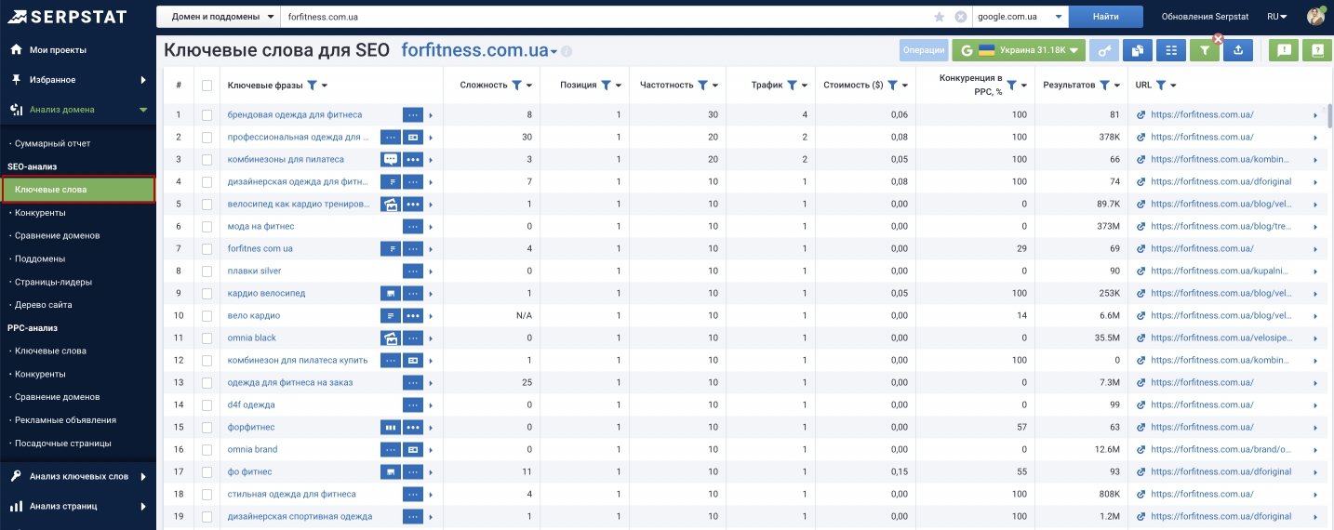Viewport: 1334px width, 530px height.
Task: Select all rows with the header checkbox
Action: tap(207, 86)
